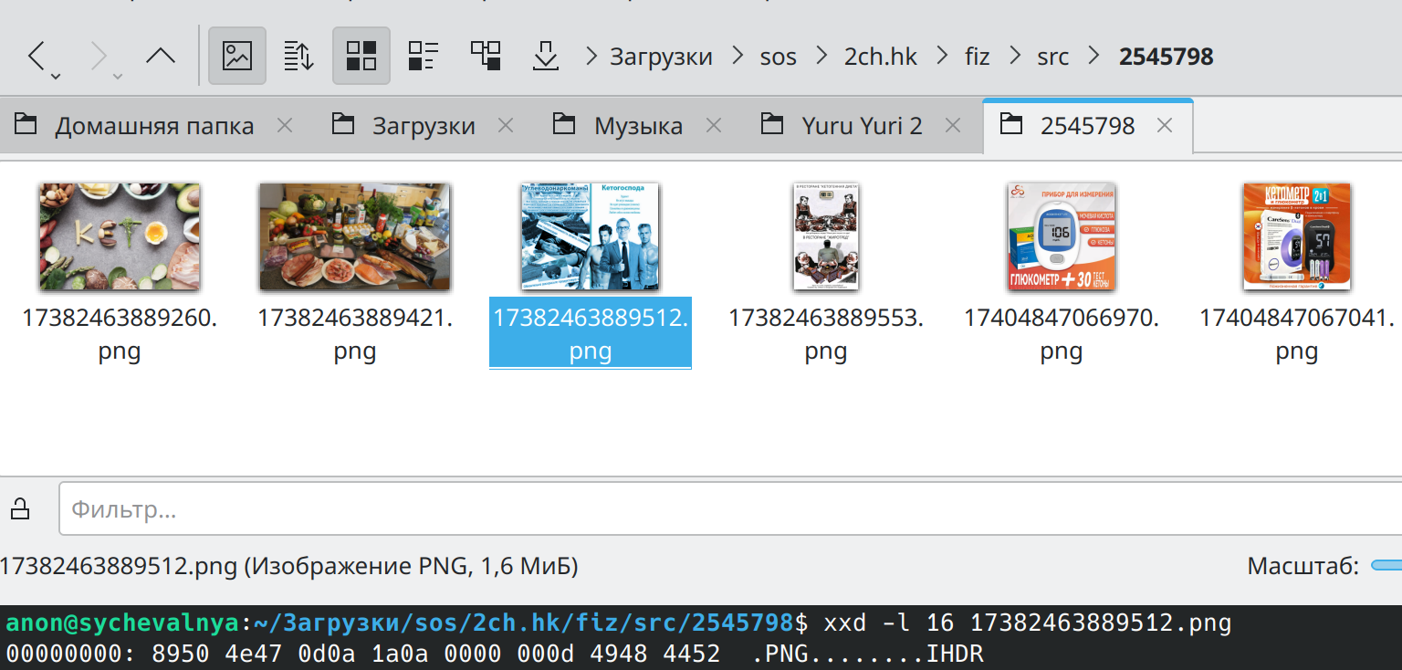Go up to the parent folder
The height and width of the screenshot is (670, 1402).
tap(161, 56)
